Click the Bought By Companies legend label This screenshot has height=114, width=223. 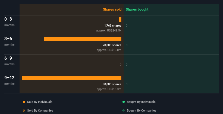pyautogui.click(x=142, y=110)
